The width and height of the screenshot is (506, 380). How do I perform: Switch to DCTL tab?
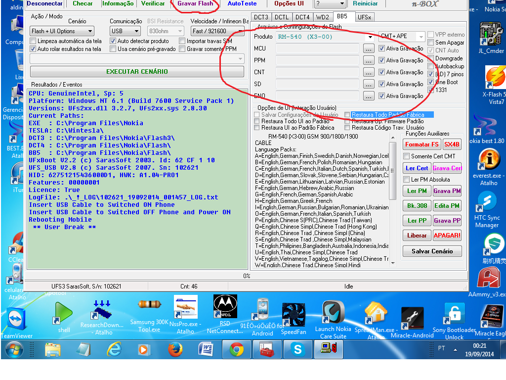(x=282, y=17)
